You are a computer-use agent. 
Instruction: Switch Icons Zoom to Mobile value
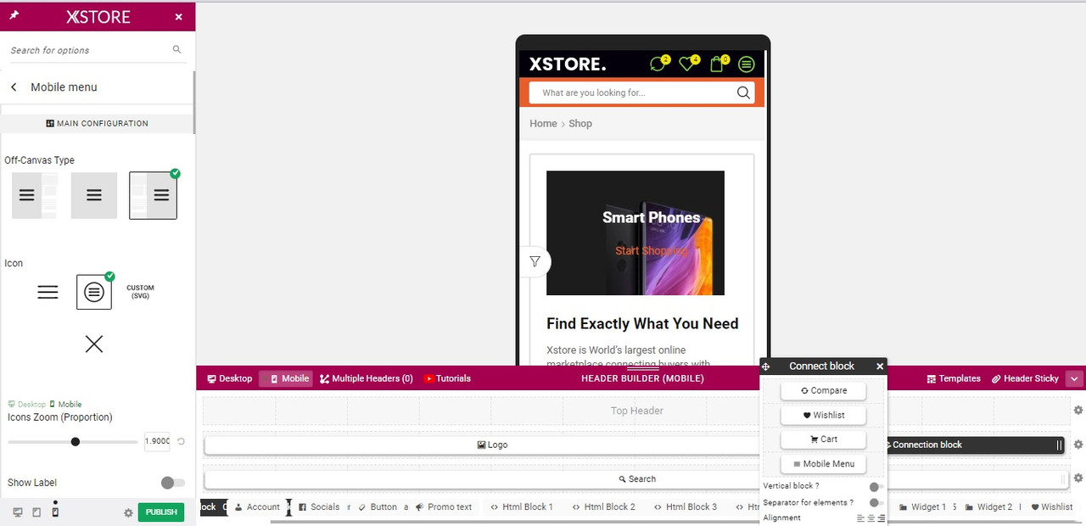click(65, 404)
